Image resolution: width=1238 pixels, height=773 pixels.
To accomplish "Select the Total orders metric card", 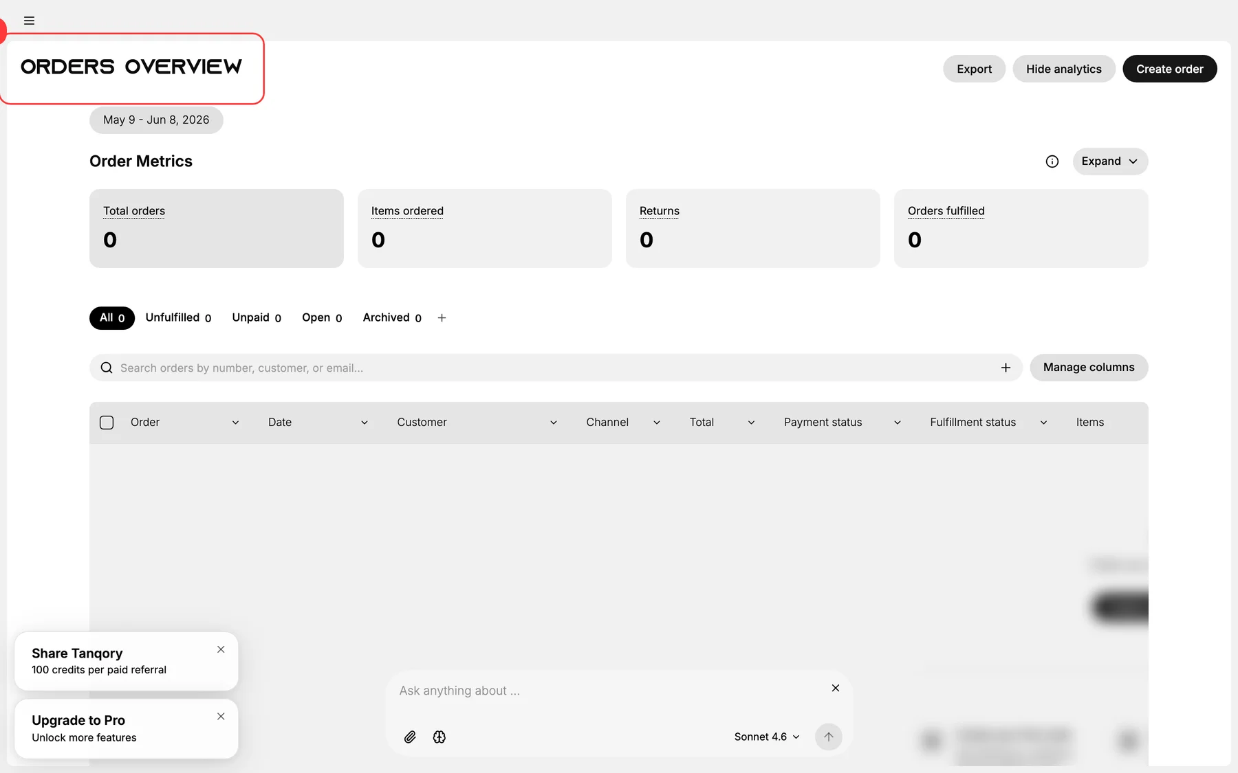I will [x=217, y=228].
